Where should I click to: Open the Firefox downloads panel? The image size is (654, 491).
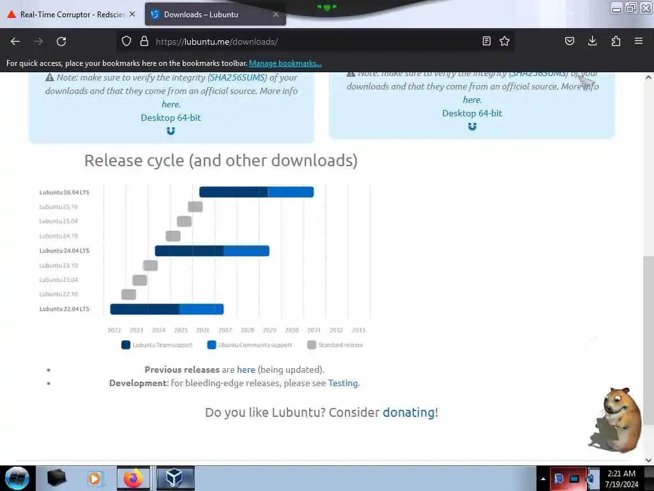pyautogui.click(x=592, y=42)
